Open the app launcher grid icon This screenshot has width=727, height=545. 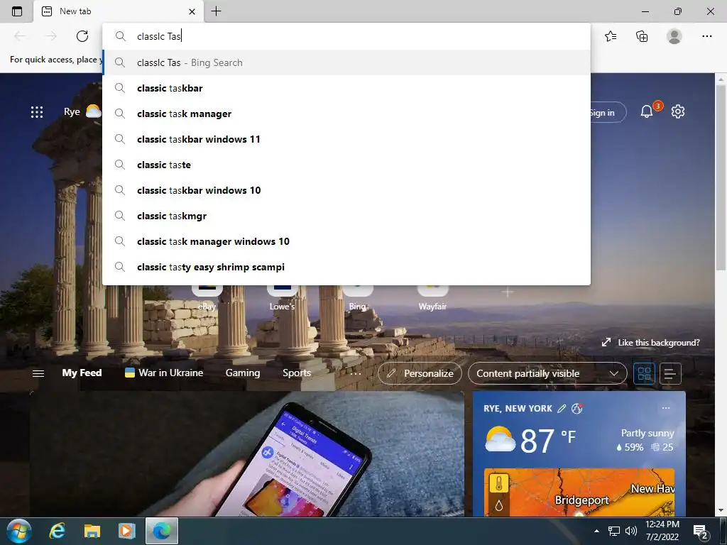pyautogui.click(x=37, y=111)
